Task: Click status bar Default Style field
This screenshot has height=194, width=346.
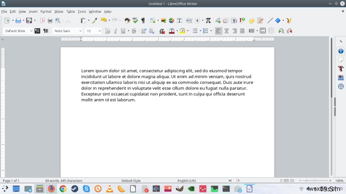Action: (131, 181)
